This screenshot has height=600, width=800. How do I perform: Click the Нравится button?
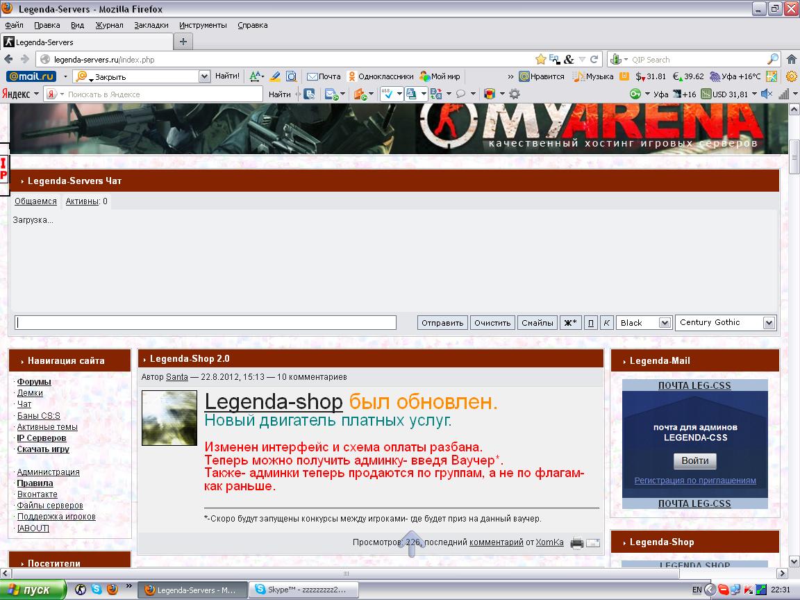542,76
